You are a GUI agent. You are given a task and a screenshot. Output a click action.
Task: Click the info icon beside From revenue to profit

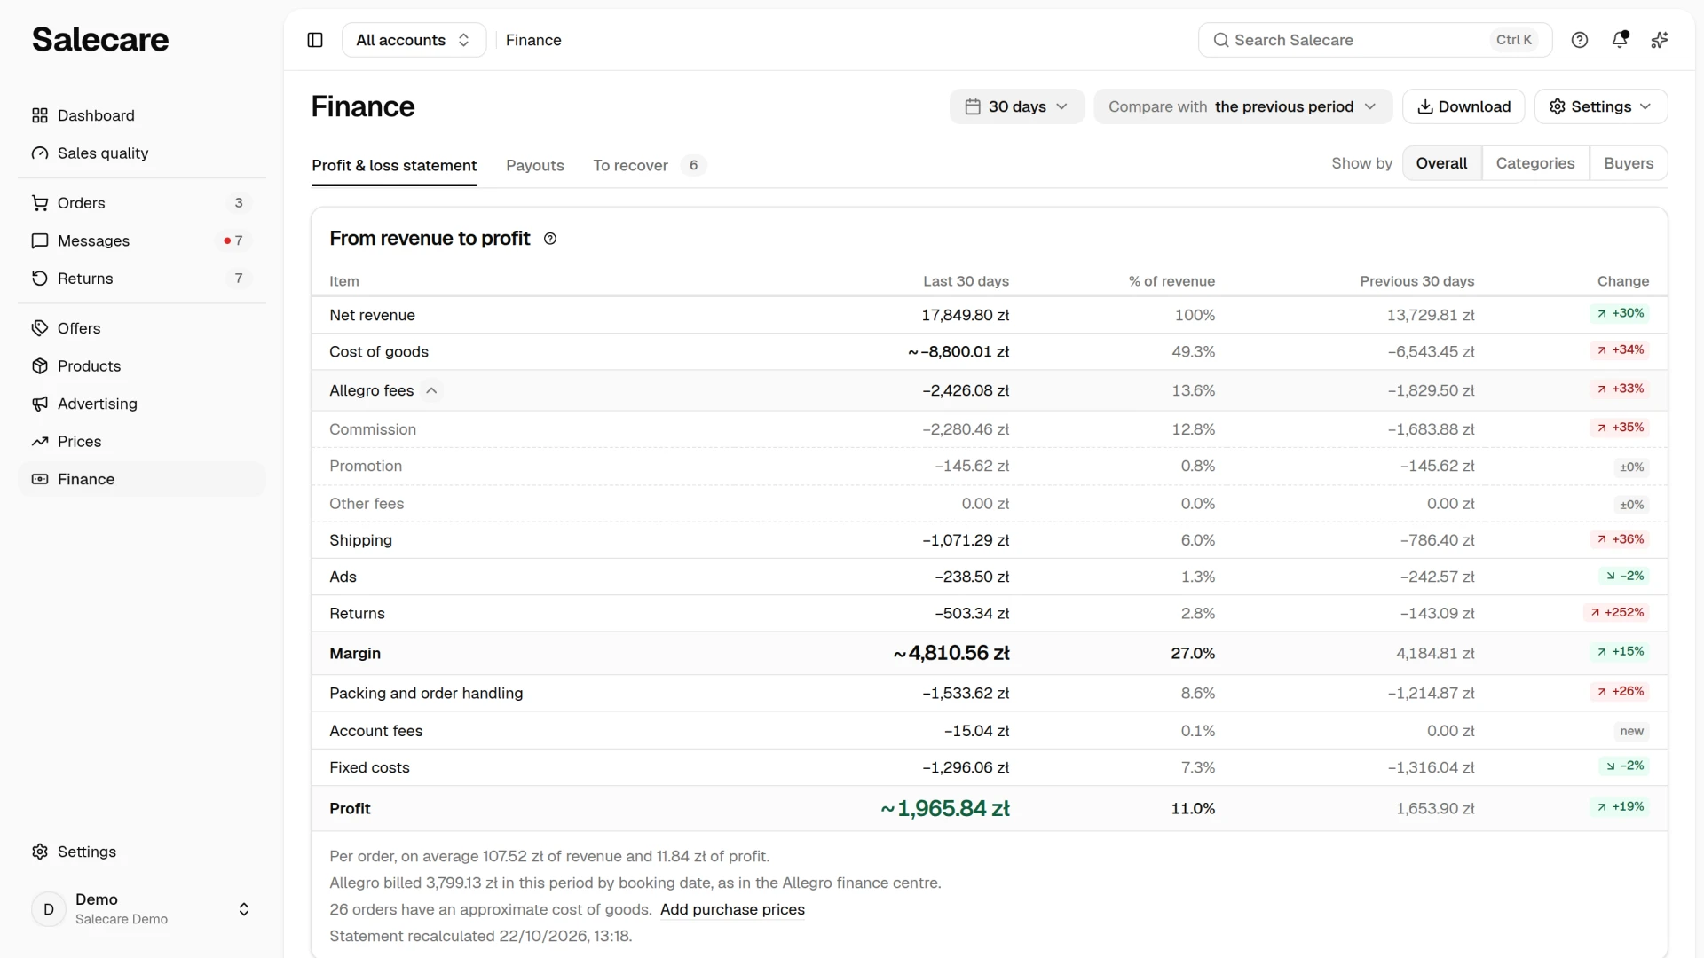coord(550,239)
